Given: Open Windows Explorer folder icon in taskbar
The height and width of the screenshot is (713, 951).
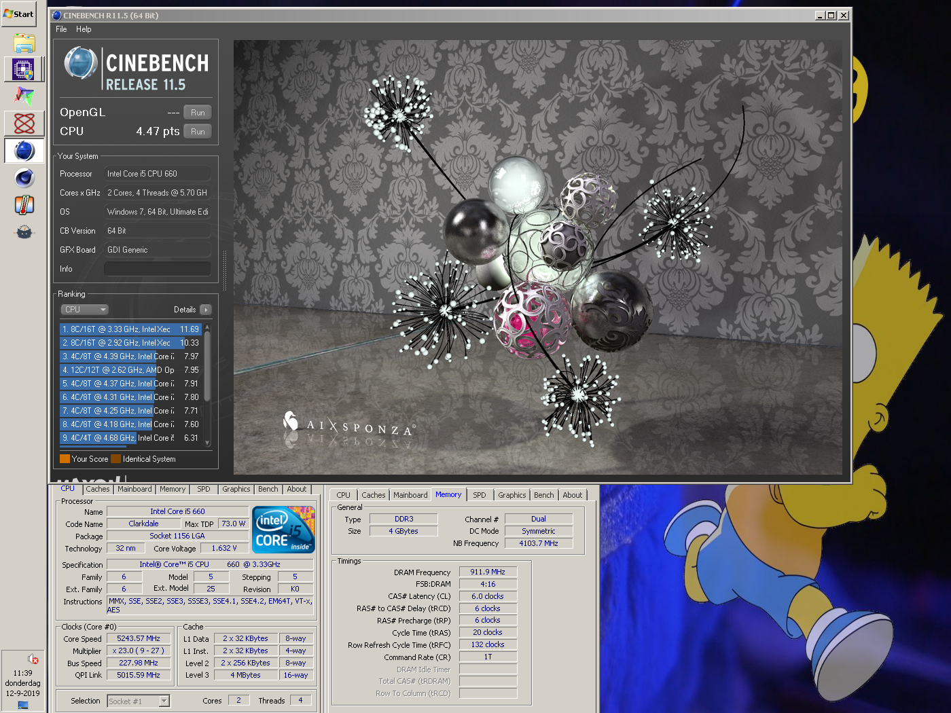Looking at the screenshot, I should (24, 43).
